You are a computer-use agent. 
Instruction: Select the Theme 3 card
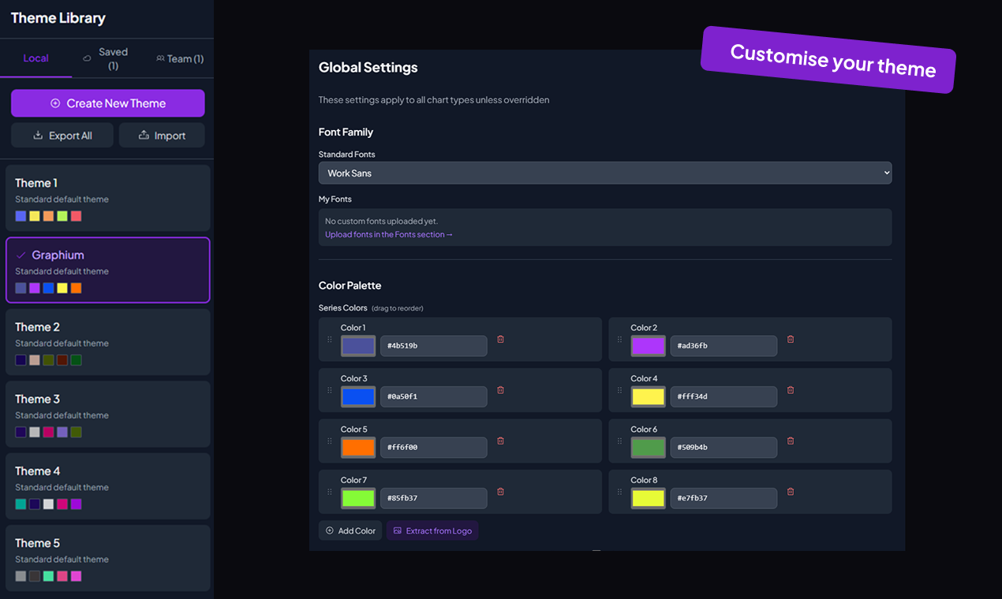[x=107, y=414]
